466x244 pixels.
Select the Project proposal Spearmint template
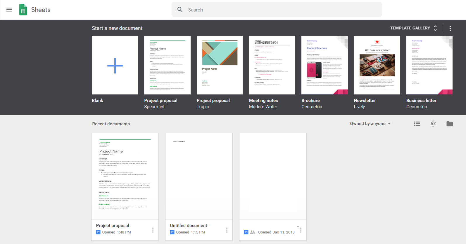pyautogui.click(x=167, y=65)
